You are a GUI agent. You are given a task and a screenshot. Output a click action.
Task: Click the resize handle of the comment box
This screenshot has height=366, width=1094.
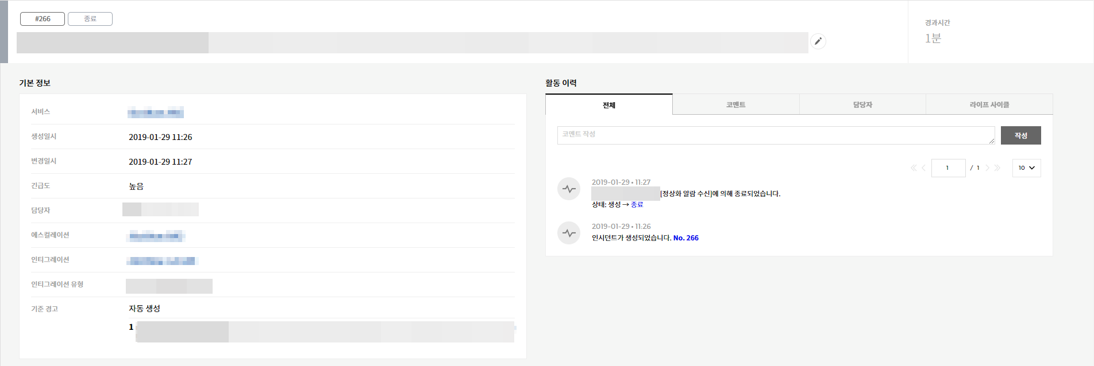[991, 141]
